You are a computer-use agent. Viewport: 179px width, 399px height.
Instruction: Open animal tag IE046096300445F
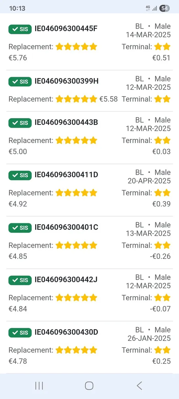coord(66,29)
